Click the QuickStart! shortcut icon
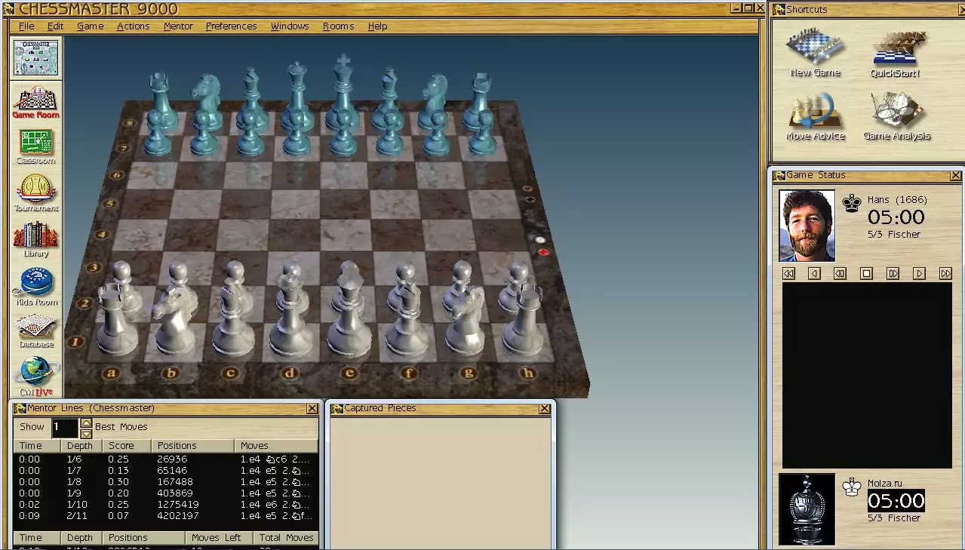The width and height of the screenshot is (965, 550). [x=895, y=54]
